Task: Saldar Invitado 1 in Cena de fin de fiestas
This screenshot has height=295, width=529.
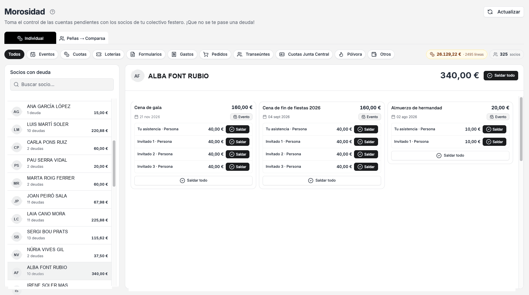Action: point(366,142)
